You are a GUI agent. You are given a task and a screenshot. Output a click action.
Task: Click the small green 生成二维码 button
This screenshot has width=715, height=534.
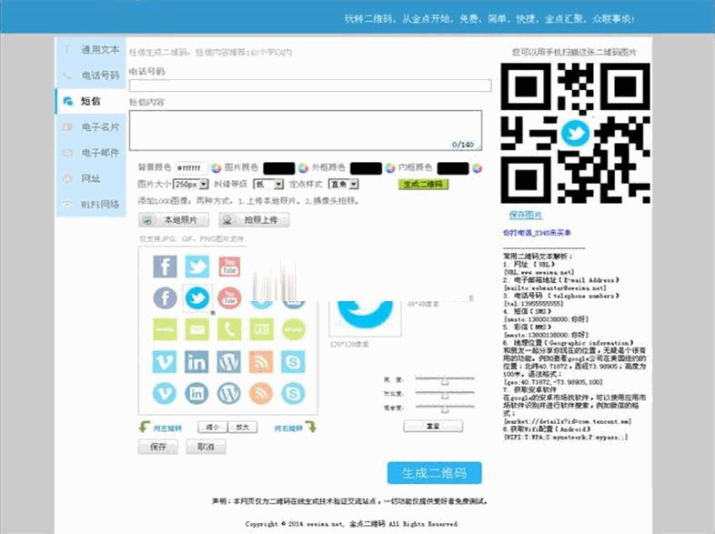(x=424, y=184)
